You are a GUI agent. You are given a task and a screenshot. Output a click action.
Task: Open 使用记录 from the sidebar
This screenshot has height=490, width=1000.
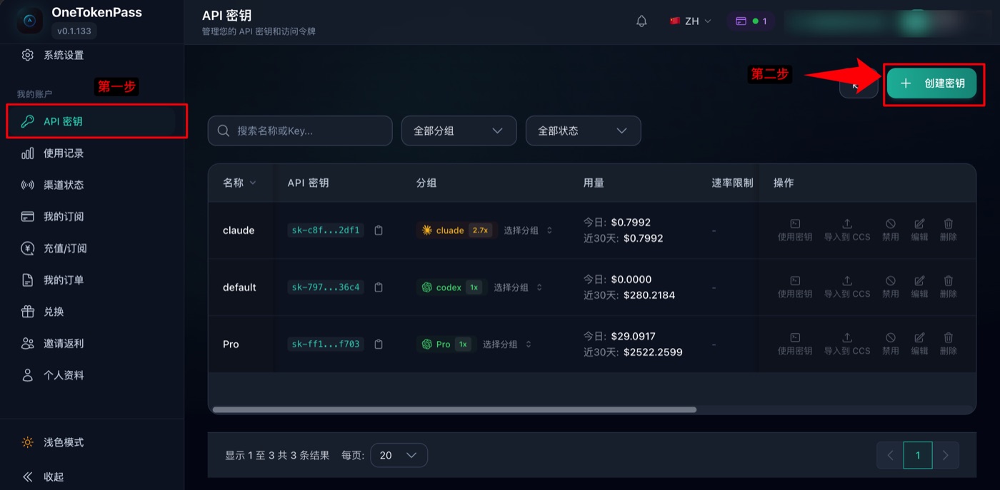click(x=91, y=153)
